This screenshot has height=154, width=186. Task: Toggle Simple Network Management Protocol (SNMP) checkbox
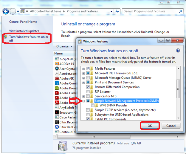tap(88, 101)
